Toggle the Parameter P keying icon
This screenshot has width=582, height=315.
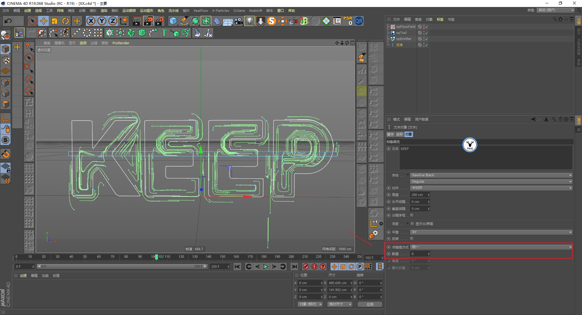point(360,267)
